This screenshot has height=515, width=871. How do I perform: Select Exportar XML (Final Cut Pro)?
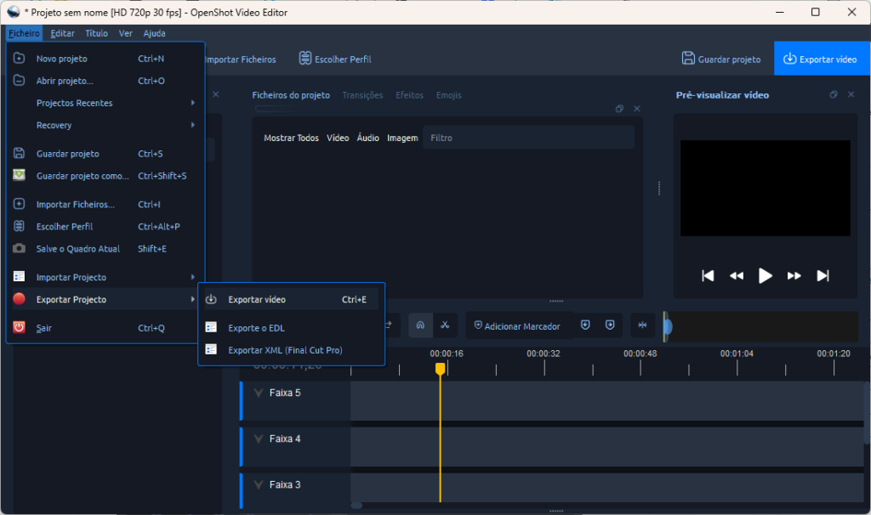pos(285,349)
